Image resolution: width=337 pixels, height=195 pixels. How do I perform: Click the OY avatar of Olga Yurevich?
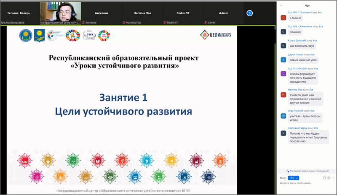click(283, 116)
